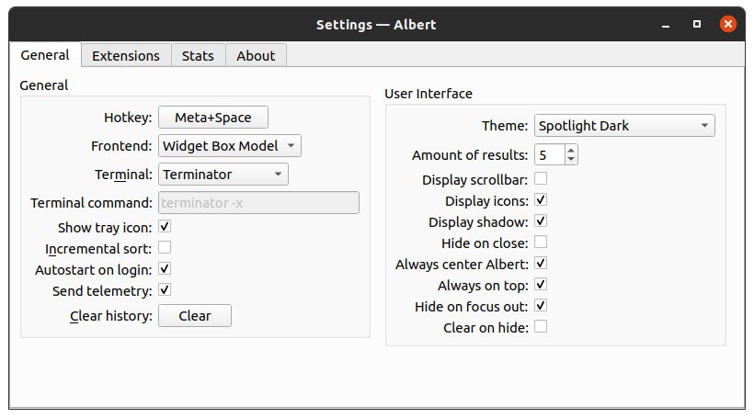Screen dimensions: 754x418
Task: Click the Meta+Space hotkey button
Action: pyautogui.click(x=213, y=118)
